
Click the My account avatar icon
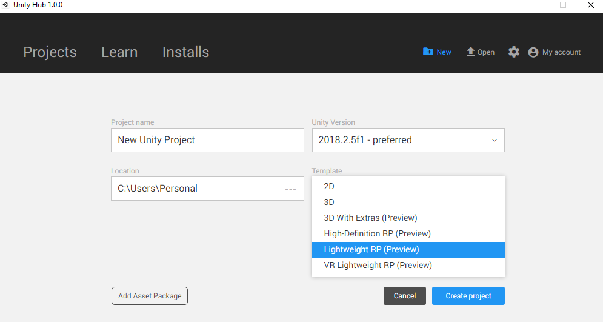533,52
